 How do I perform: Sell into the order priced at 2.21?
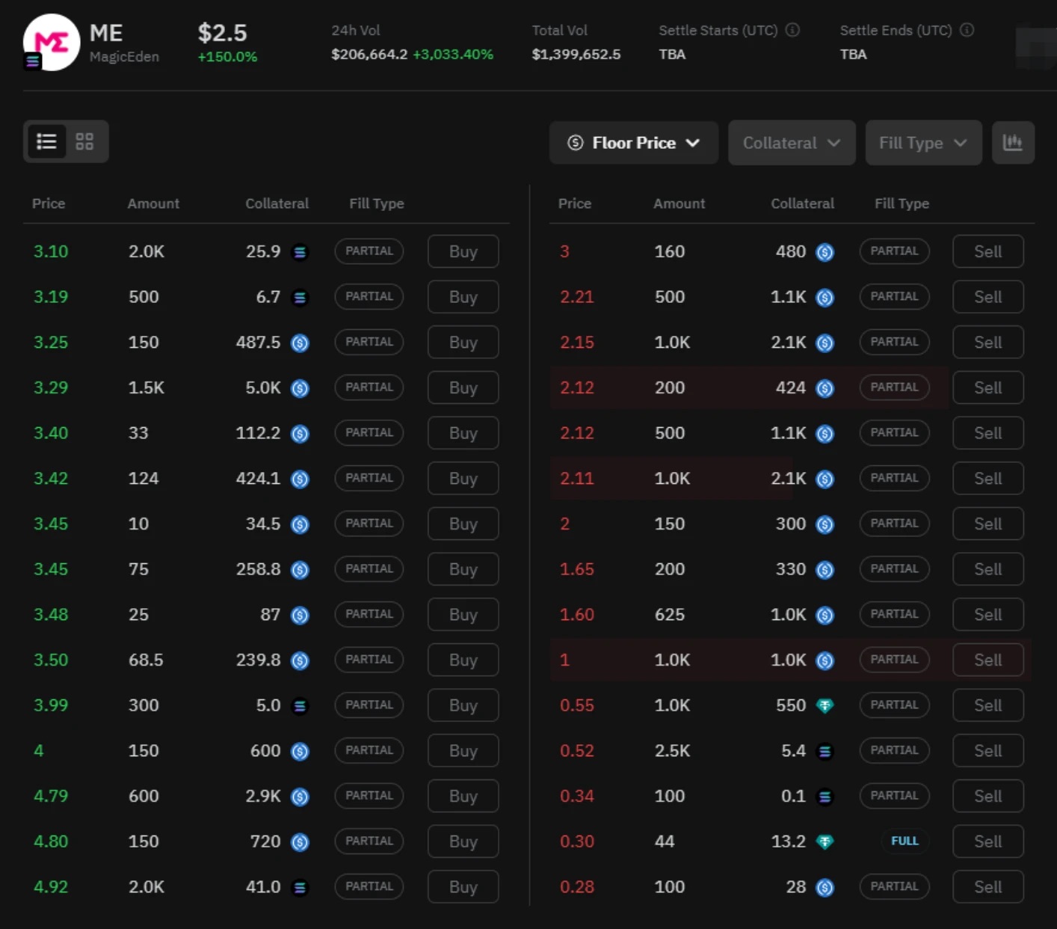coord(987,297)
